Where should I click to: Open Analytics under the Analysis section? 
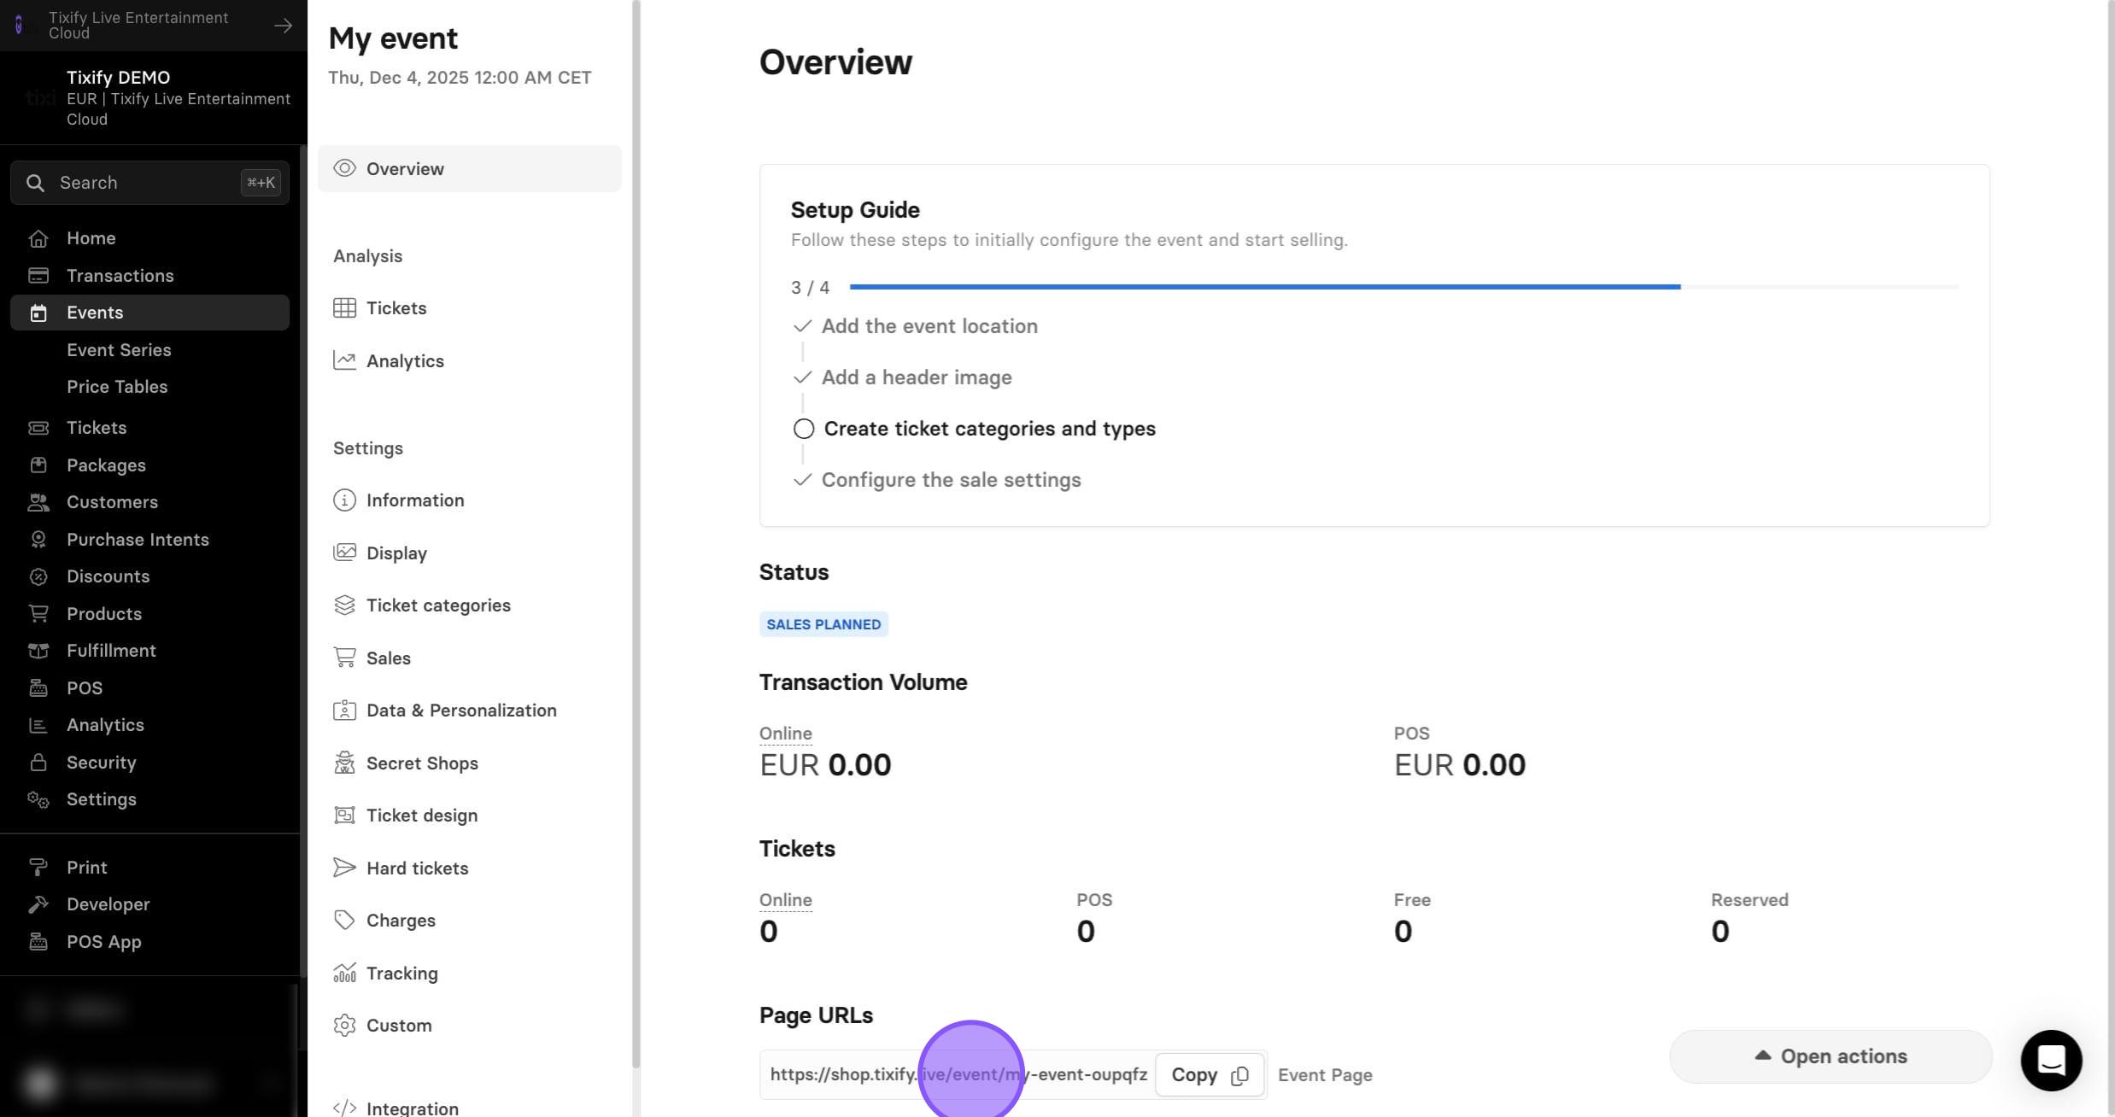(x=470, y=361)
